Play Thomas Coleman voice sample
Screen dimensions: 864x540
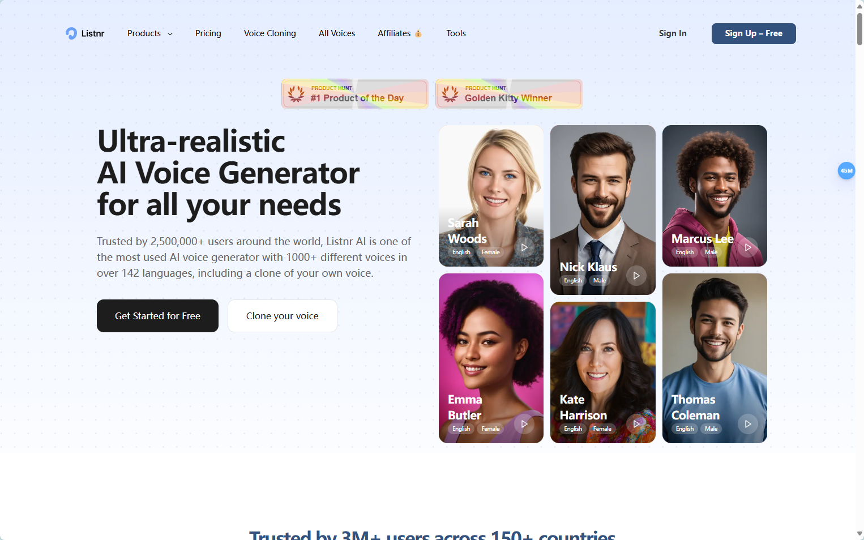(x=748, y=424)
